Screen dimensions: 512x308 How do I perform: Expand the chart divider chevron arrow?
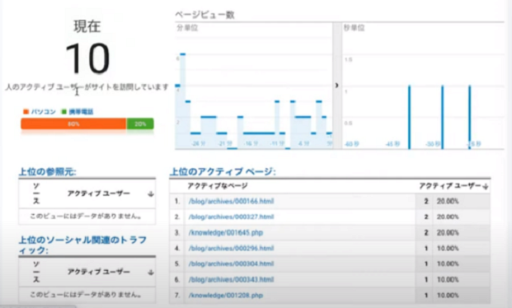336,86
